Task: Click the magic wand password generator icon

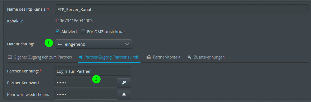Action: click(x=124, y=83)
